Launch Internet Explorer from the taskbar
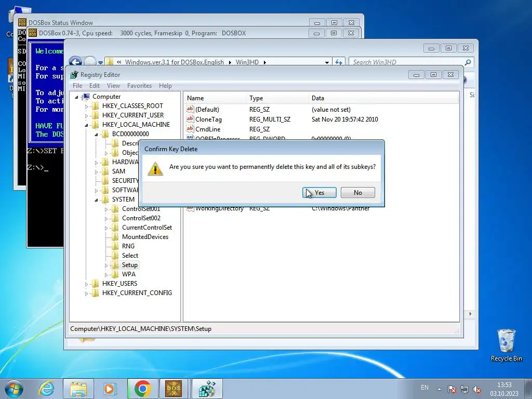Image resolution: width=532 pixels, height=399 pixels. pyautogui.click(x=46, y=389)
